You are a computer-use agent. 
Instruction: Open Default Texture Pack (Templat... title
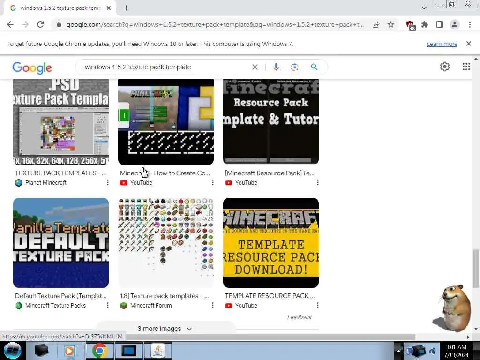tap(60, 296)
